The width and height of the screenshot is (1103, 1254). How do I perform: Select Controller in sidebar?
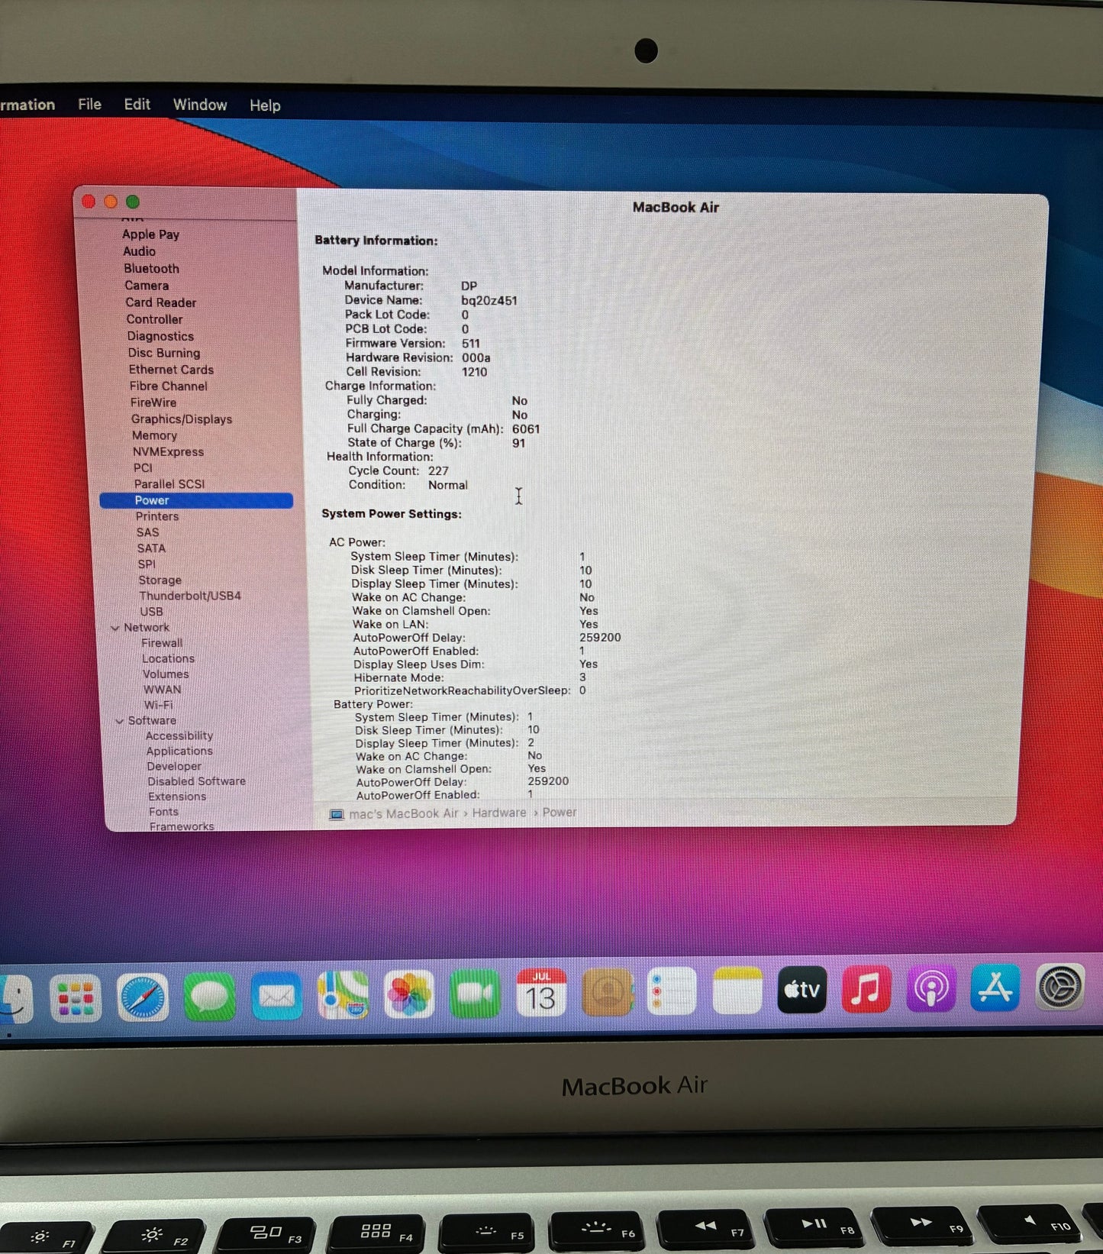point(154,319)
